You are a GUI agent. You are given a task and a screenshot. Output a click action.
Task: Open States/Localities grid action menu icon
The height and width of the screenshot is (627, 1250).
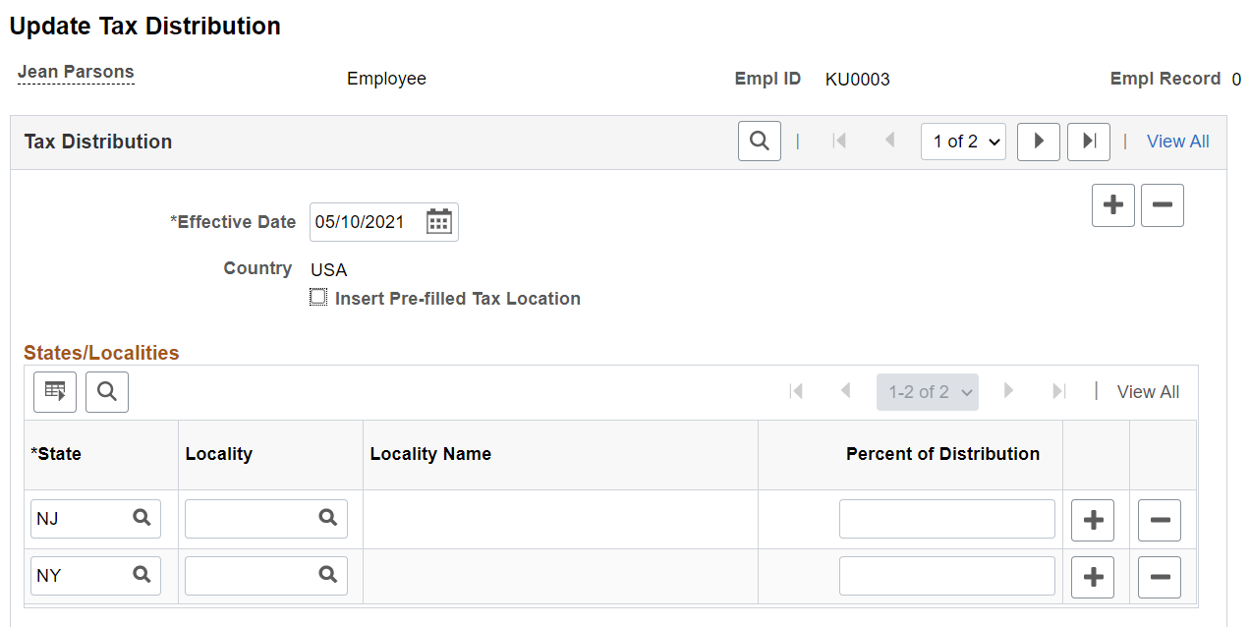tap(55, 392)
